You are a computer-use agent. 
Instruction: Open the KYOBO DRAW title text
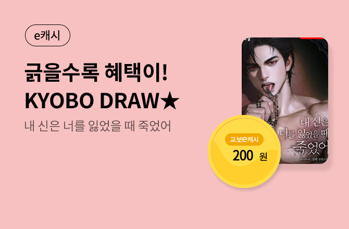pyautogui.click(x=102, y=101)
